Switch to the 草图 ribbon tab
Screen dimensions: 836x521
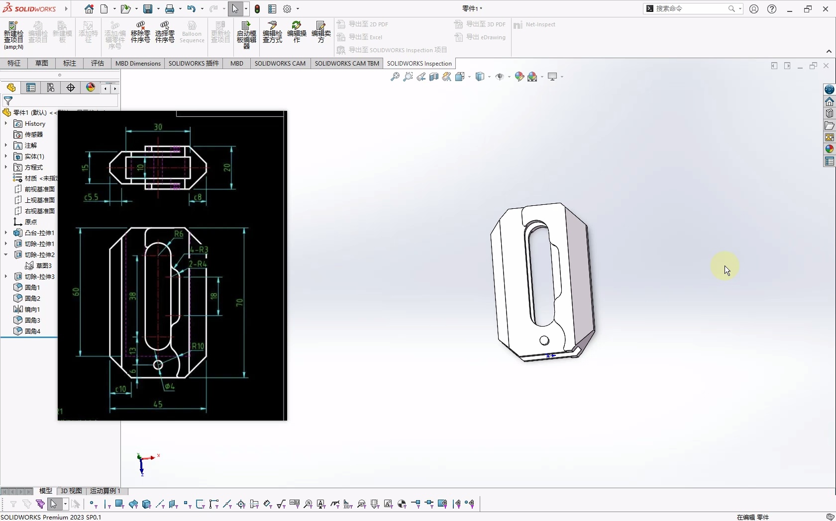42,63
